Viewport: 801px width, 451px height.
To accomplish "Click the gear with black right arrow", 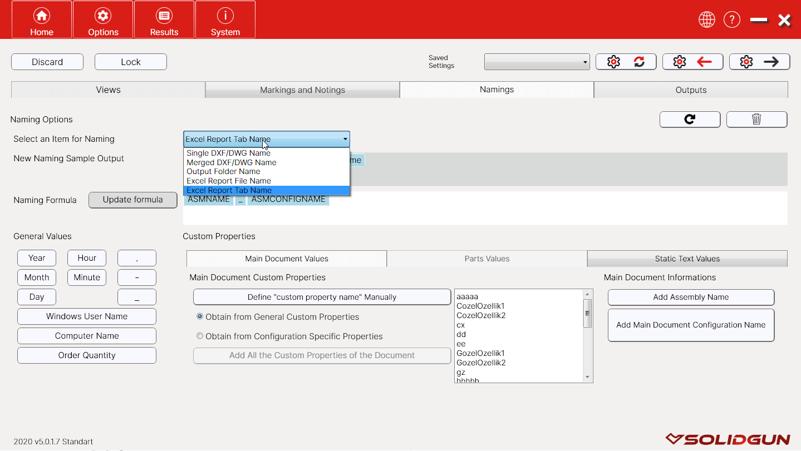I will [759, 62].
